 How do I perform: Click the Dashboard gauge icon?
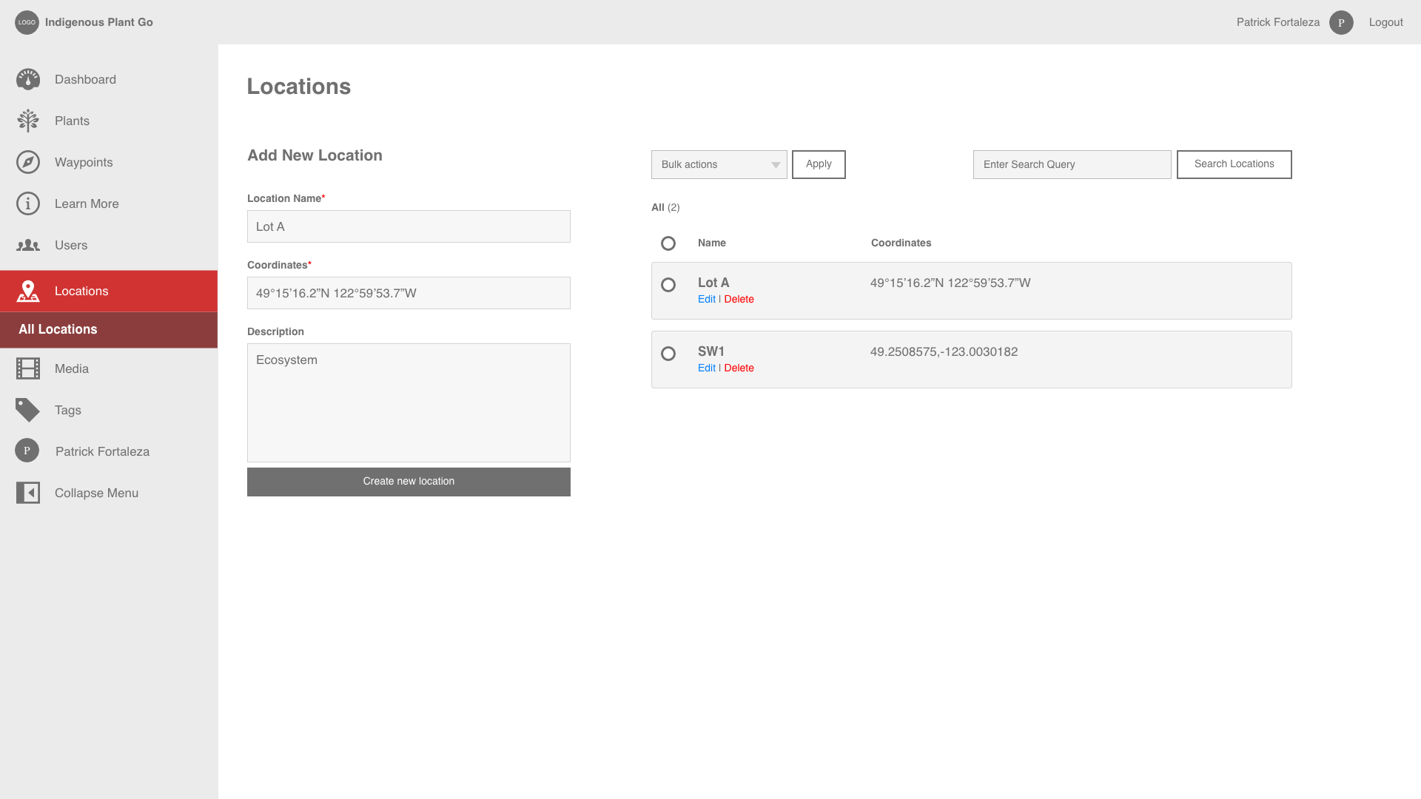click(x=28, y=79)
